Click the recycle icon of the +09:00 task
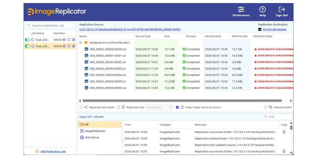Screen dimensions: 317x158 coord(33,40)
